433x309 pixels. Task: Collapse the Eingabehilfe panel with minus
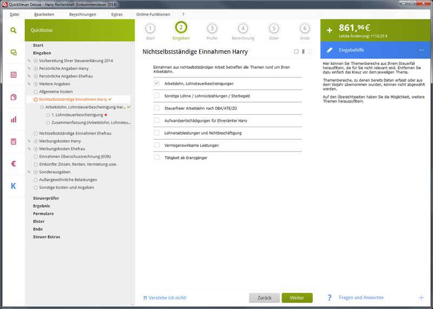click(421, 50)
